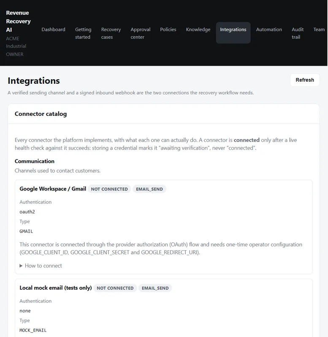The height and width of the screenshot is (337, 328).
Task: Click the Gmail NOT CONNECTED badge
Action: point(109,189)
